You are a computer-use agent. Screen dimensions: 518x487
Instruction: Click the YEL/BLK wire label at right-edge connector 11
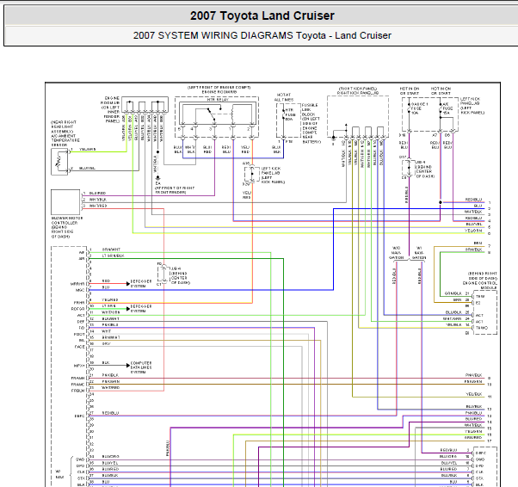(474, 394)
